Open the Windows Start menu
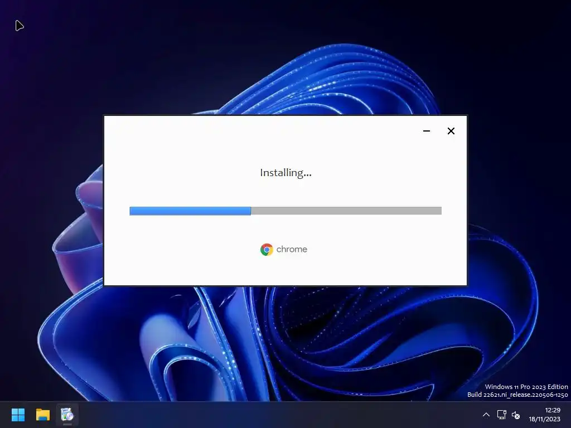 click(18, 415)
